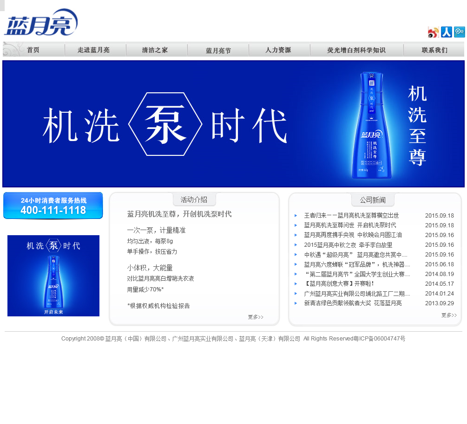Select the 活动介绍 tab header
This screenshot has height=424, width=467.
(x=194, y=199)
